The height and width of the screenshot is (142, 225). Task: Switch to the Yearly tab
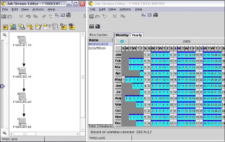tap(137, 35)
